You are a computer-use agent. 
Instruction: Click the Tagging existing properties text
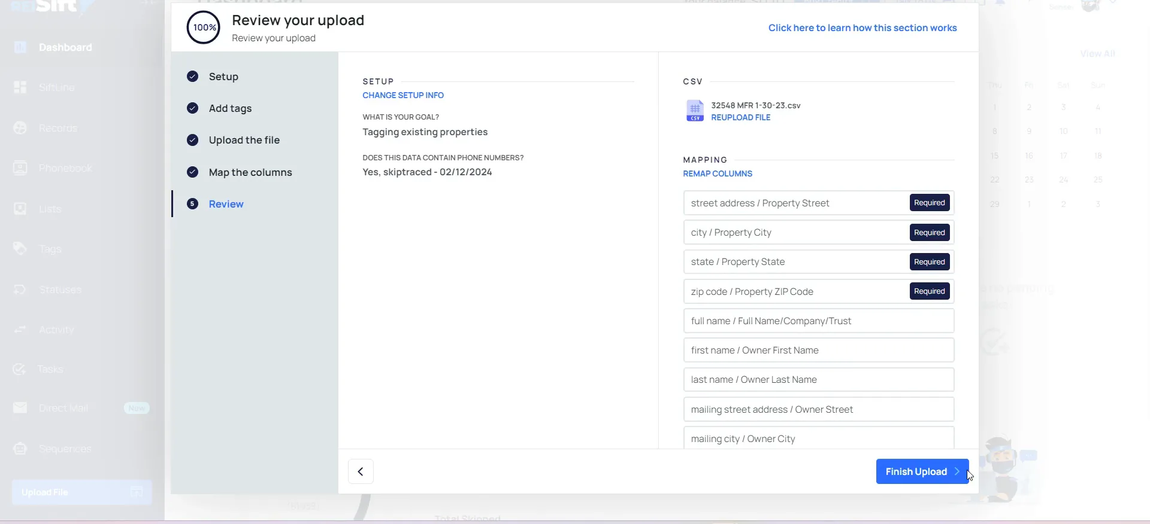(x=425, y=132)
